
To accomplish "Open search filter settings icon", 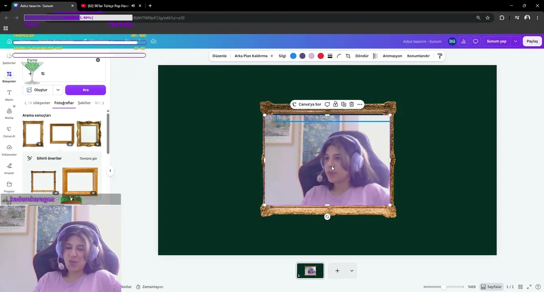I will click(43, 74).
